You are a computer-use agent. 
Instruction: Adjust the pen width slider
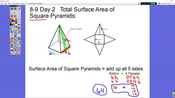(11, 29)
